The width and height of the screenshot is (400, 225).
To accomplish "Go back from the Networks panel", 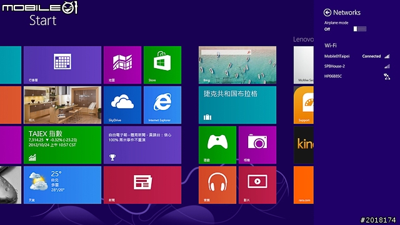I will (x=327, y=12).
